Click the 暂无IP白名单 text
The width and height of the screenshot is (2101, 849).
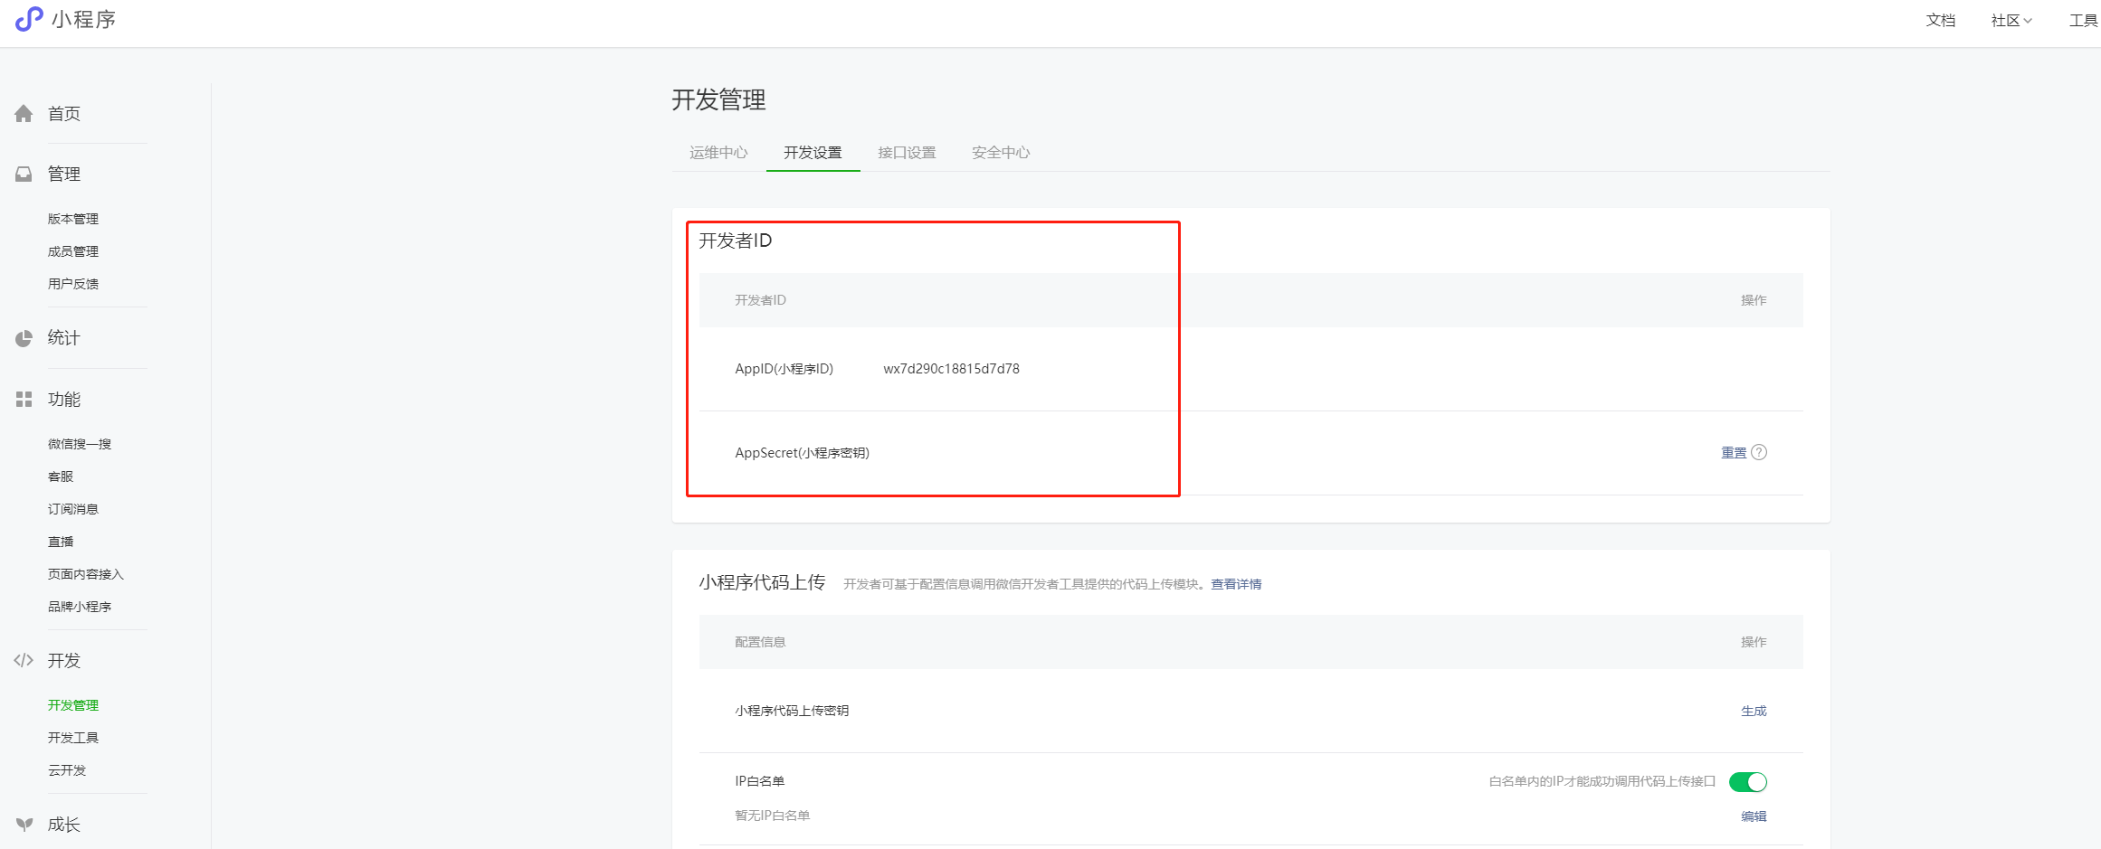[x=772, y=816]
